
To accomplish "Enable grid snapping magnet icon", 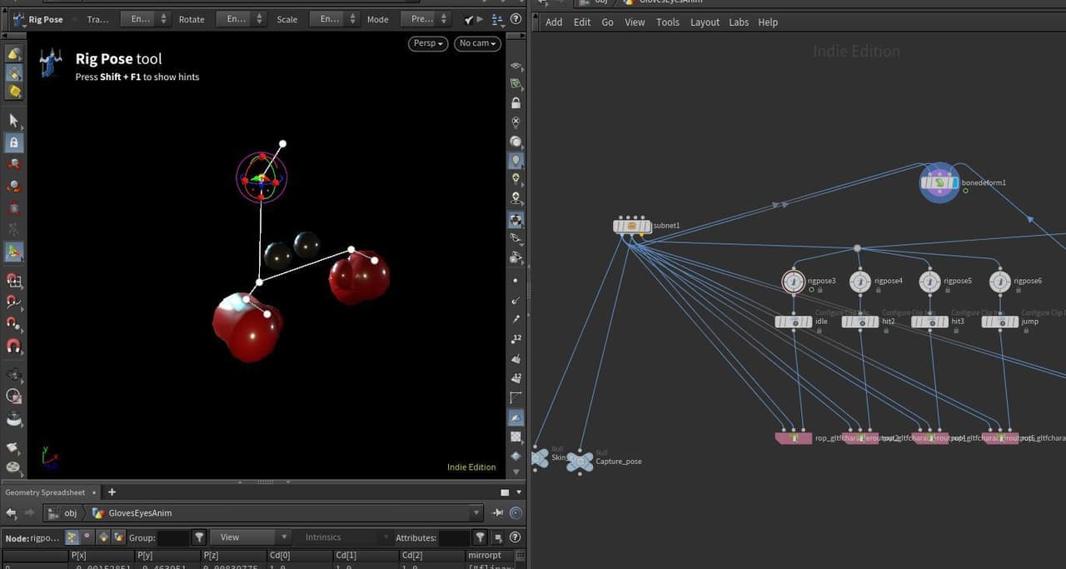I will 14,281.
